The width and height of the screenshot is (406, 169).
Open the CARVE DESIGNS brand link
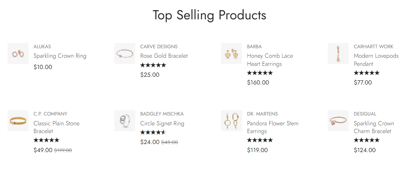tap(159, 46)
